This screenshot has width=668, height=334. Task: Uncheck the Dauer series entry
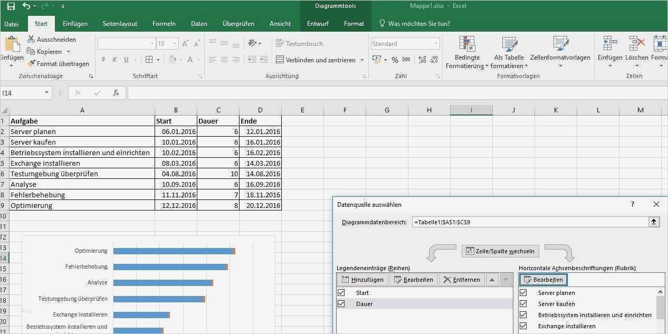coord(341,303)
